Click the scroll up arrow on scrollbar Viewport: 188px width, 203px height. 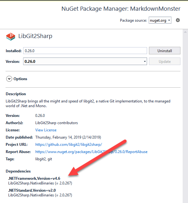[x=185, y=32]
